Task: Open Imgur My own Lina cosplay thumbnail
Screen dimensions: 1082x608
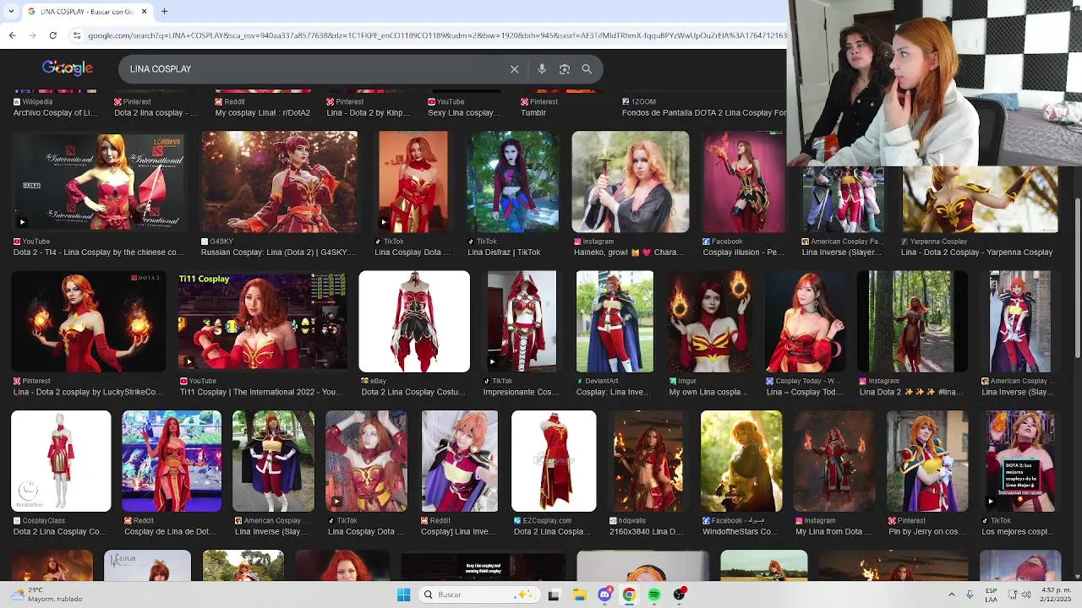Action: tap(709, 322)
